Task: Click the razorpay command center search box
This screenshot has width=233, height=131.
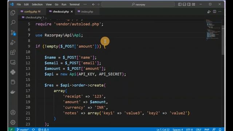Action: pyautogui.click(x=138, y=4)
